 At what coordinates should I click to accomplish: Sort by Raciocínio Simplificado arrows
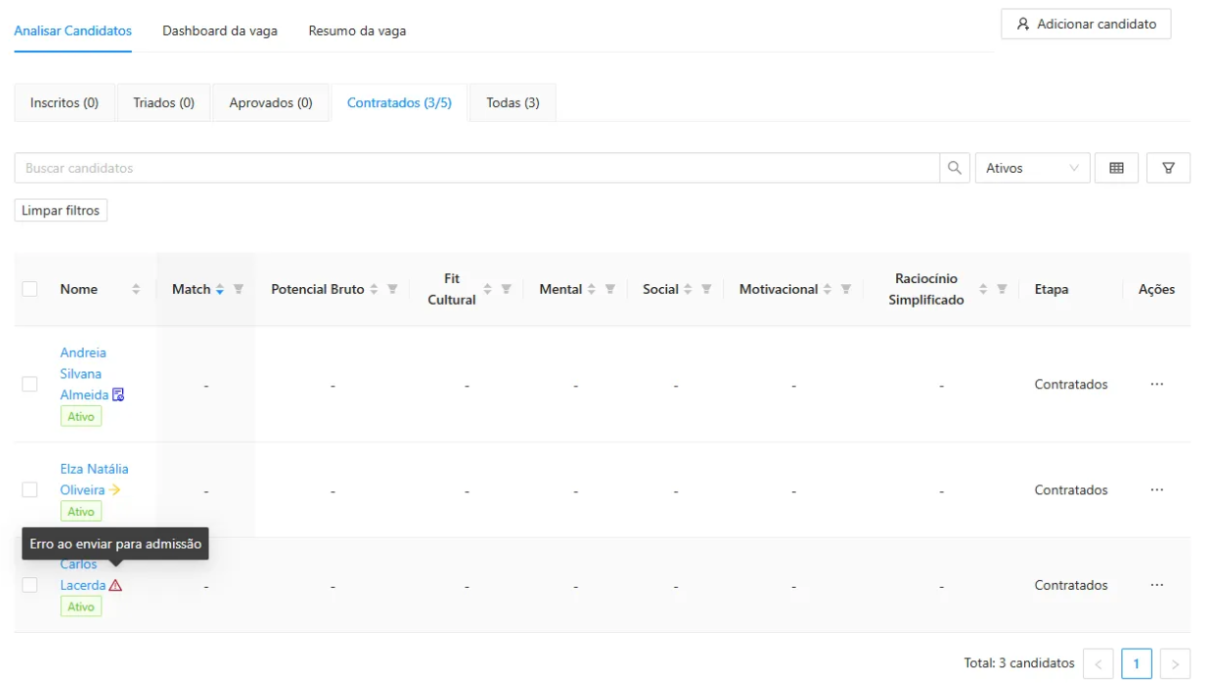point(984,289)
